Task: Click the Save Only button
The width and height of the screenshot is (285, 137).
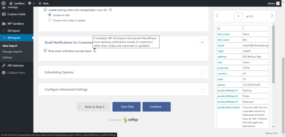Action: pos(126,107)
